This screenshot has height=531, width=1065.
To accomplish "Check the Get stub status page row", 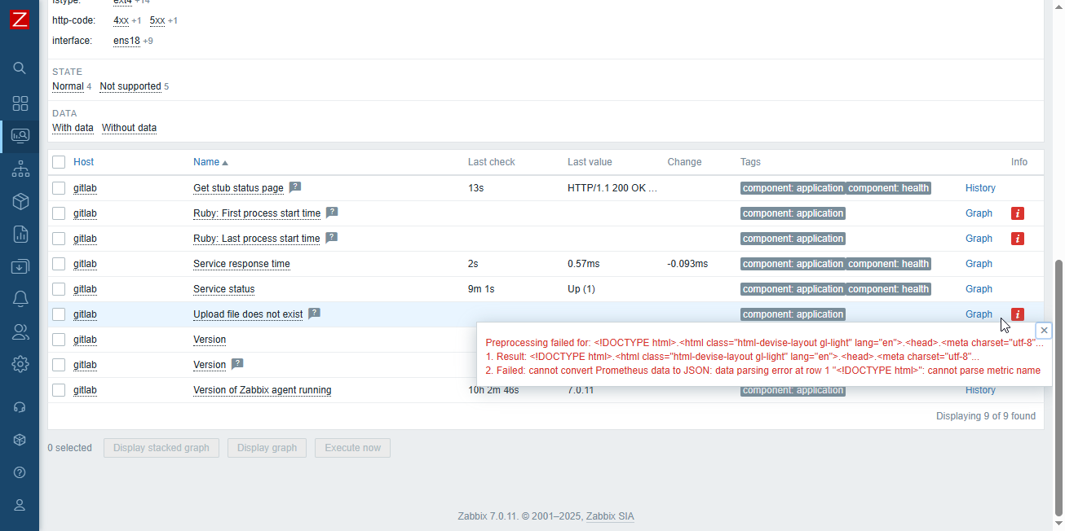I will [x=59, y=188].
